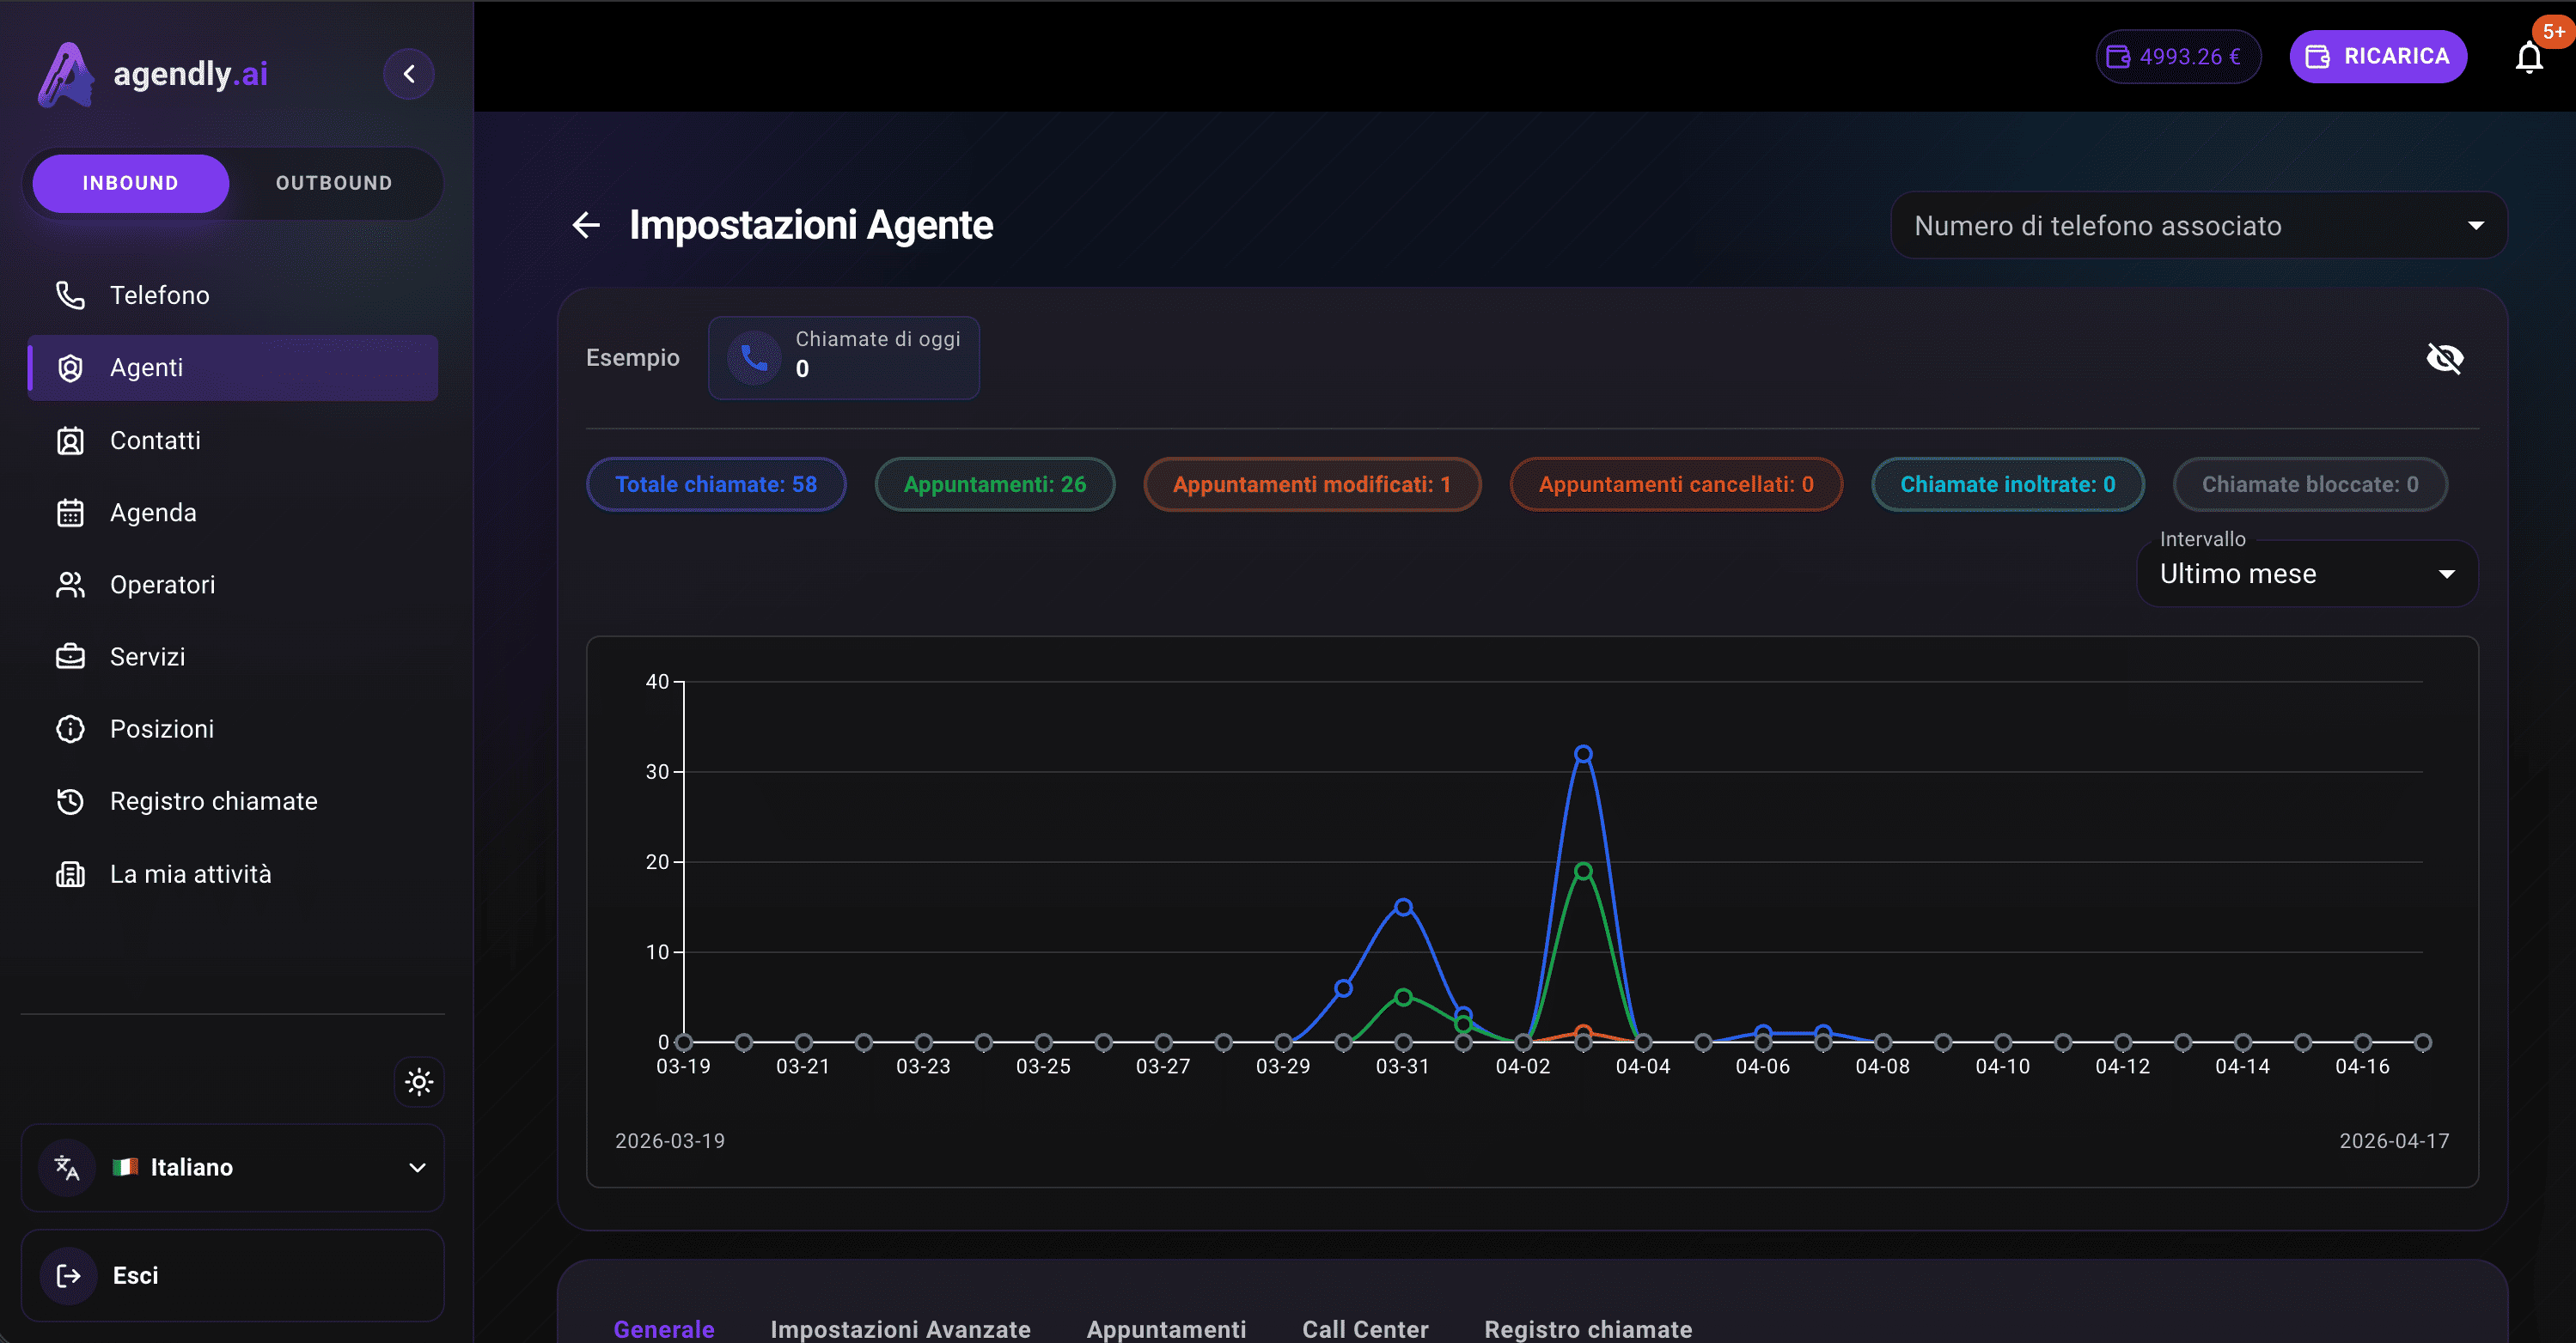
Task: Toggle the Chiamate inoltrate: 0 series
Action: [2008, 484]
